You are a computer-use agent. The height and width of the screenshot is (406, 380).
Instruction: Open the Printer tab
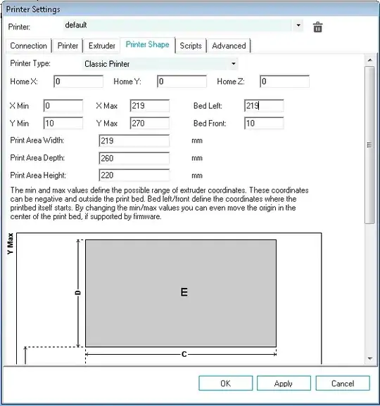(x=68, y=46)
